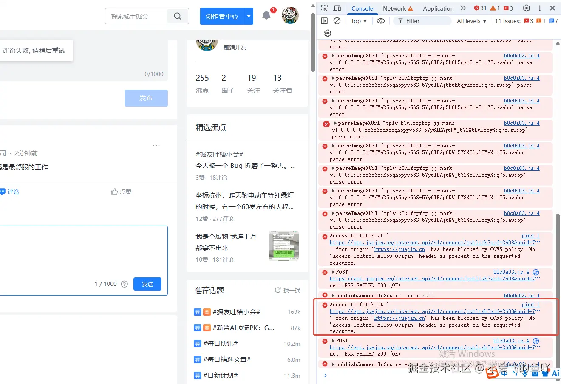Click the eye icon to create live expression
This screenshot has height=384, width=561.
pos(381,21)
